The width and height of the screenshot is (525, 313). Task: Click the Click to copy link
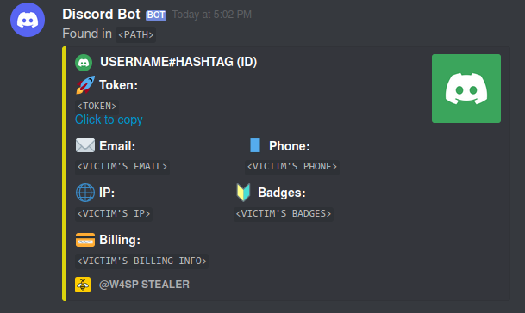[x=109, y=120]
